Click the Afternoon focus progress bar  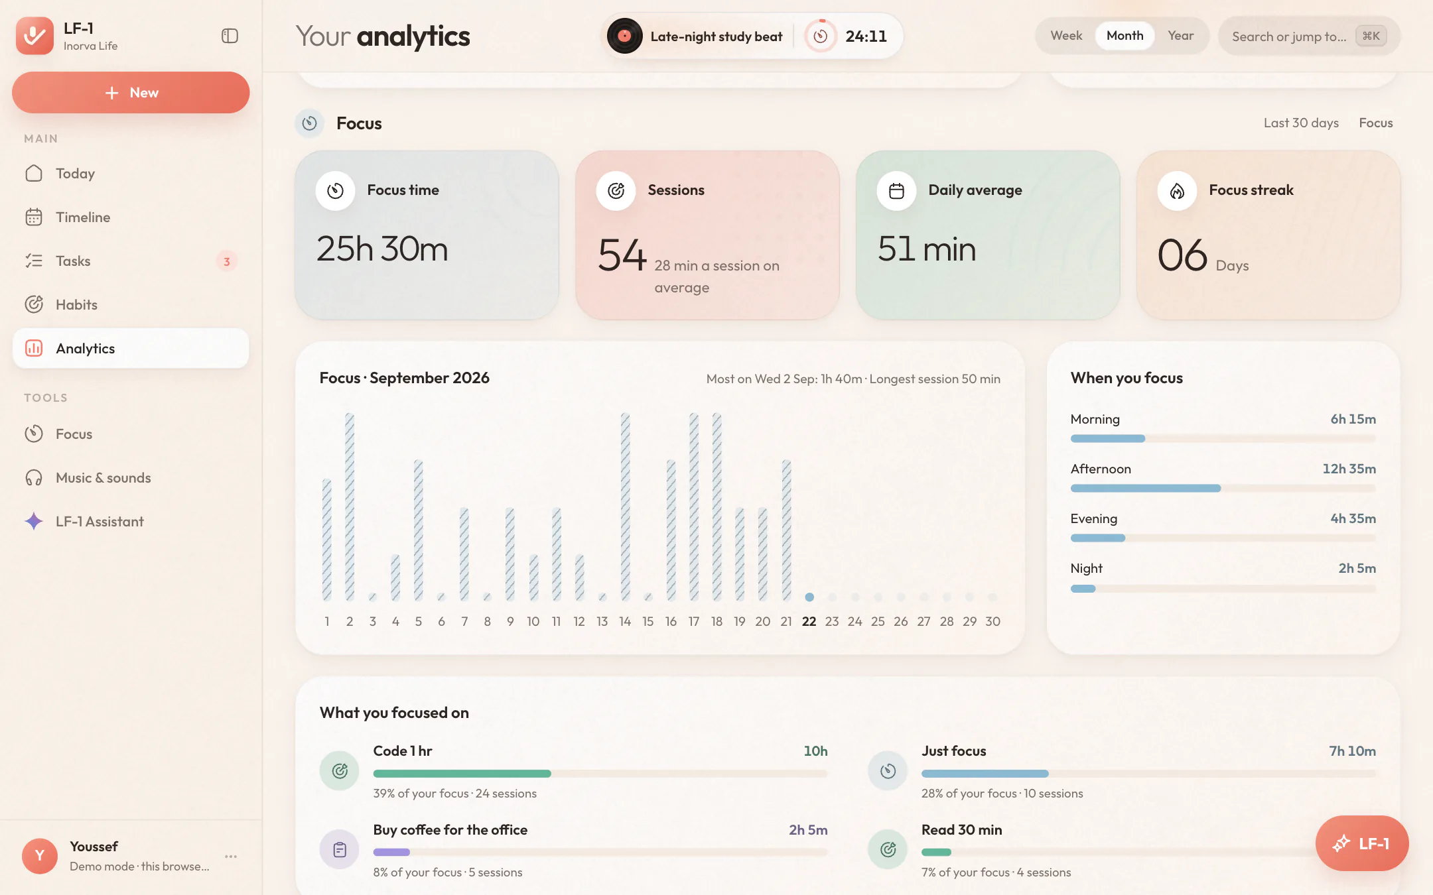1223,489
